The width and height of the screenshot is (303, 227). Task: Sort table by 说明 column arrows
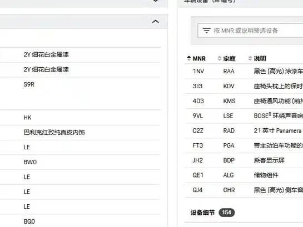(x=250, y=58)
